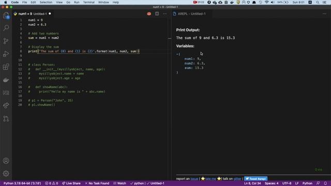The width and height of the screenshot is (331, 186).
Task: Click 'Live Share' in the status bar
Action: coord(71,183)
